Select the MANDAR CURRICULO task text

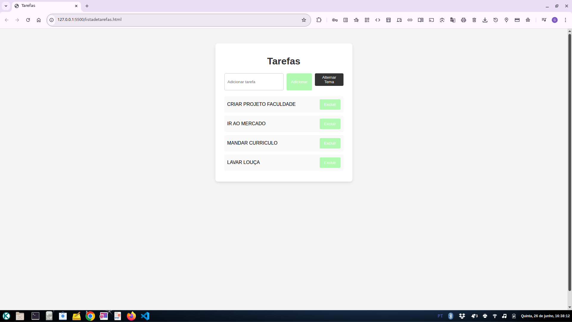click(x=252, y=143)
